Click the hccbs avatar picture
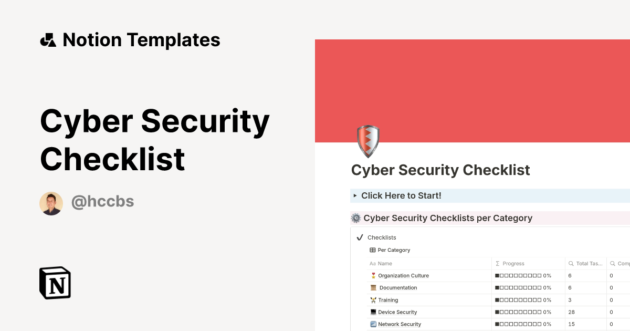630x331 pixels. pos(51,202)
